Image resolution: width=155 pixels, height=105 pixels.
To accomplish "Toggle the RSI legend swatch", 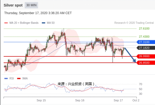I will (6, 78).
